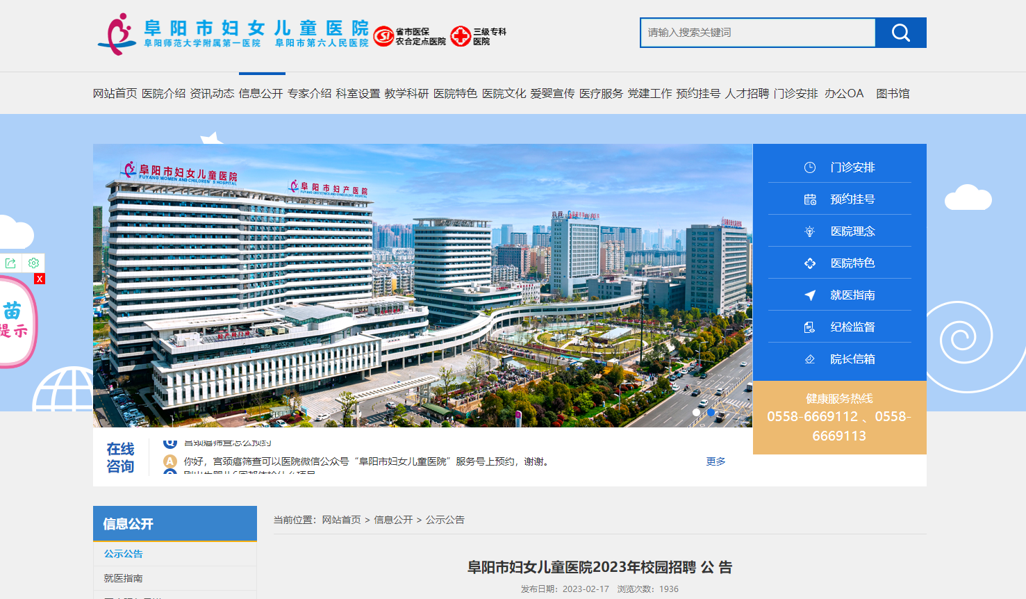Viewport: 1026px width, 599px height.
Task: Click the orange A answer icon
Action: tap(170, 461)
